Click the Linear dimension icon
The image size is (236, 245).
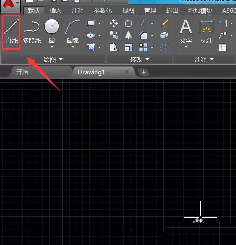[x=223, y=23]
